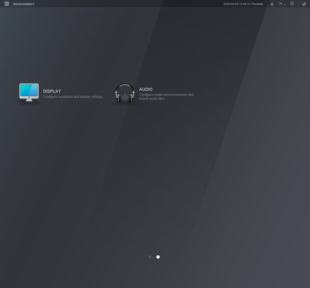Click the sign-out icon
The width and height of the screenshot is (310, 288).
[x=280, y=4]
